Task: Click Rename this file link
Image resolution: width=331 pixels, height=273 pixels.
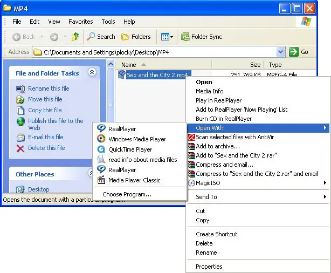Action: (49, 88)
